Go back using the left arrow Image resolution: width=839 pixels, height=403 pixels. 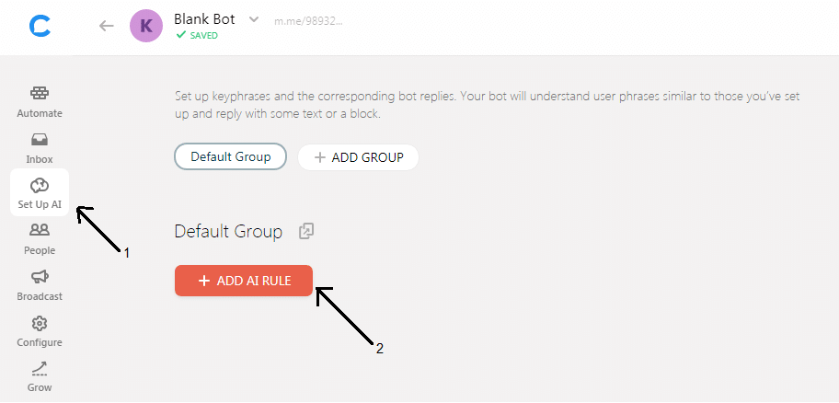tap(107, 26)
